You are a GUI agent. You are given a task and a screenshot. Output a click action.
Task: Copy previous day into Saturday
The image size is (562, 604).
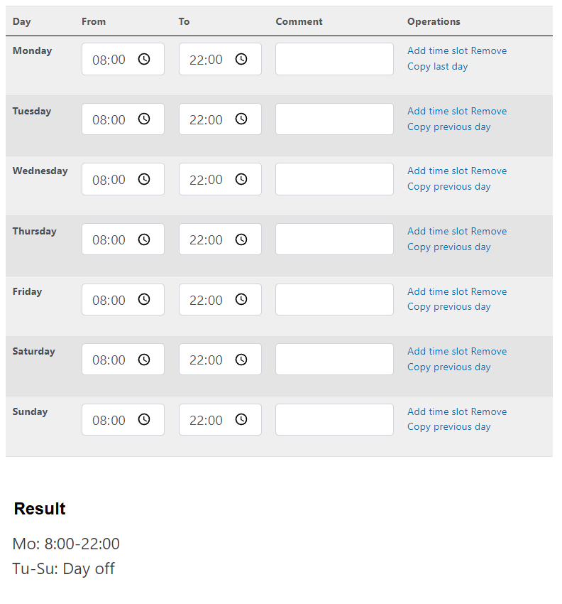pos(448,367)
